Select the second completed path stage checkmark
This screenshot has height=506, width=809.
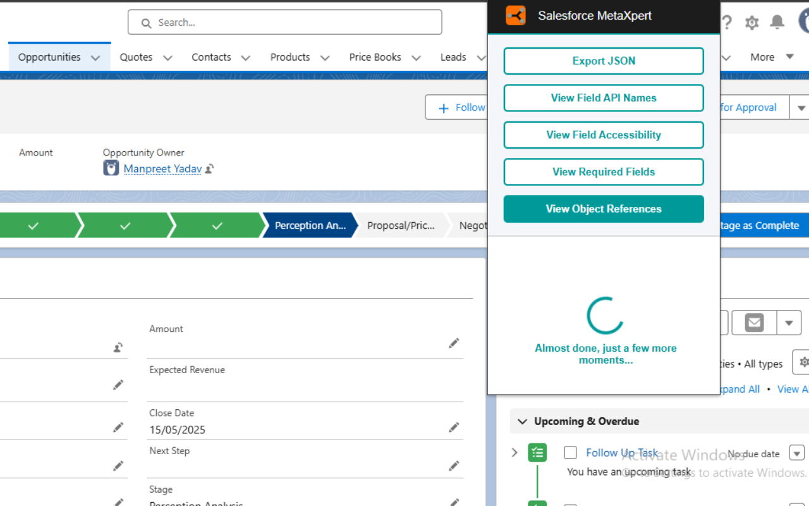click(x=125, y=226)
